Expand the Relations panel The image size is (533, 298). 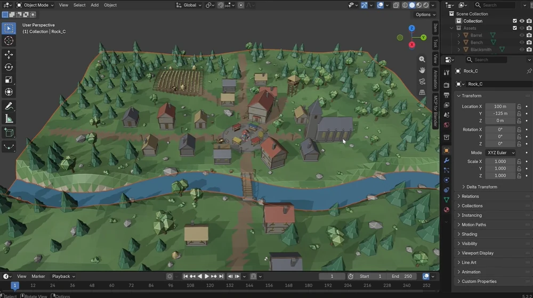(x=492, y=196)
